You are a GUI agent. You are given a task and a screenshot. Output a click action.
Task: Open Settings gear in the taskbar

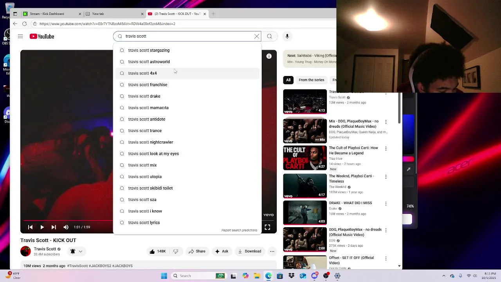coord(337,276)
